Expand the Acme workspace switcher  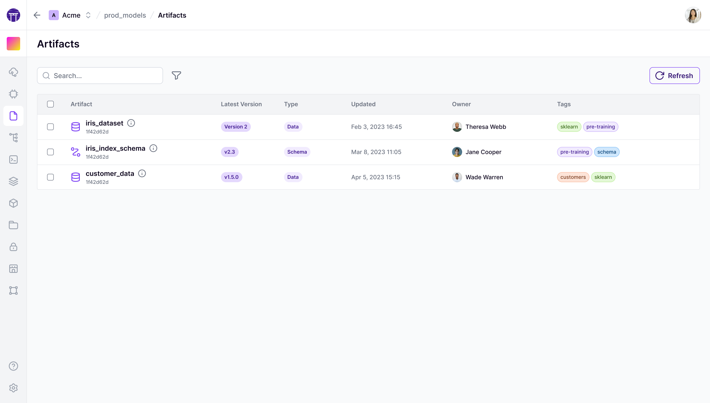pos(88,15)
